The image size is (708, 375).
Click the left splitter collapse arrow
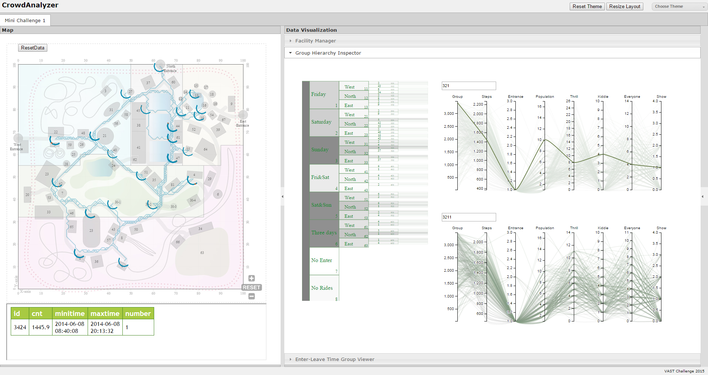(x=282, y=196)
